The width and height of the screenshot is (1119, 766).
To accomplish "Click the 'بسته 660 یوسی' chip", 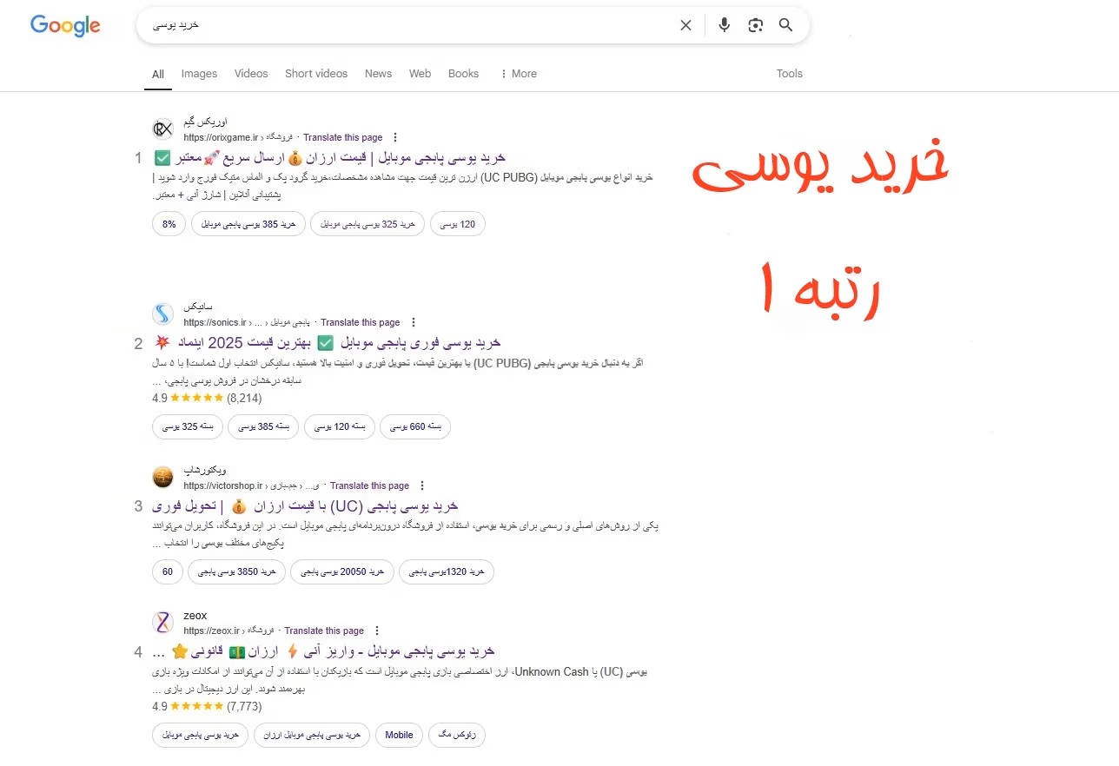I will [415, 426].
